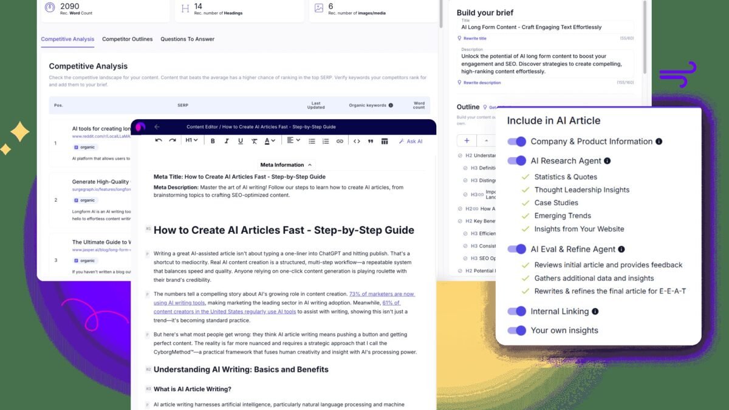Open the surgegraph.io SERP result link

(101, 190)
